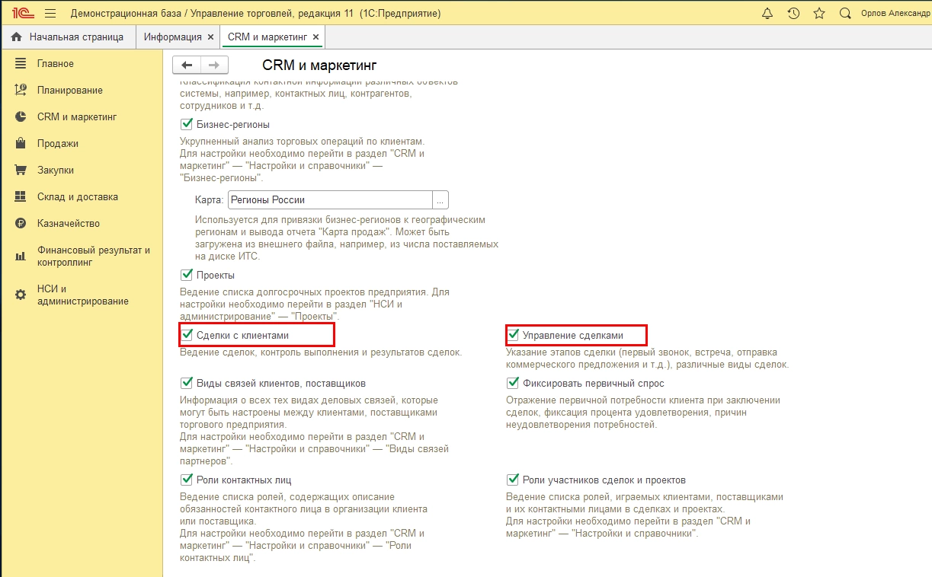Open the history clock icon
Image resolution: width=932 pixels, height=577 pixels.
click(793, 14)
